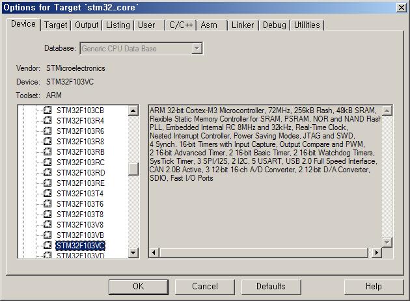Click device list scroll down arrow
Screen dimensions: 410x301
[x=133, y=253]
